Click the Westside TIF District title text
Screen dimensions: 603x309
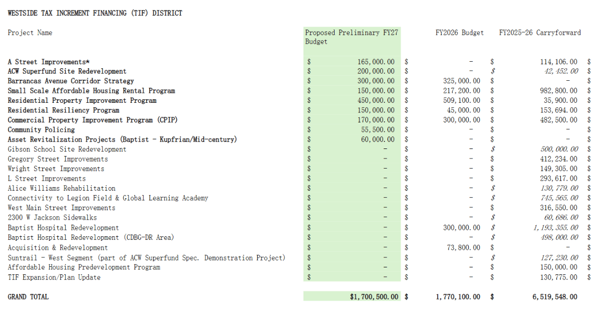point(95,13)
